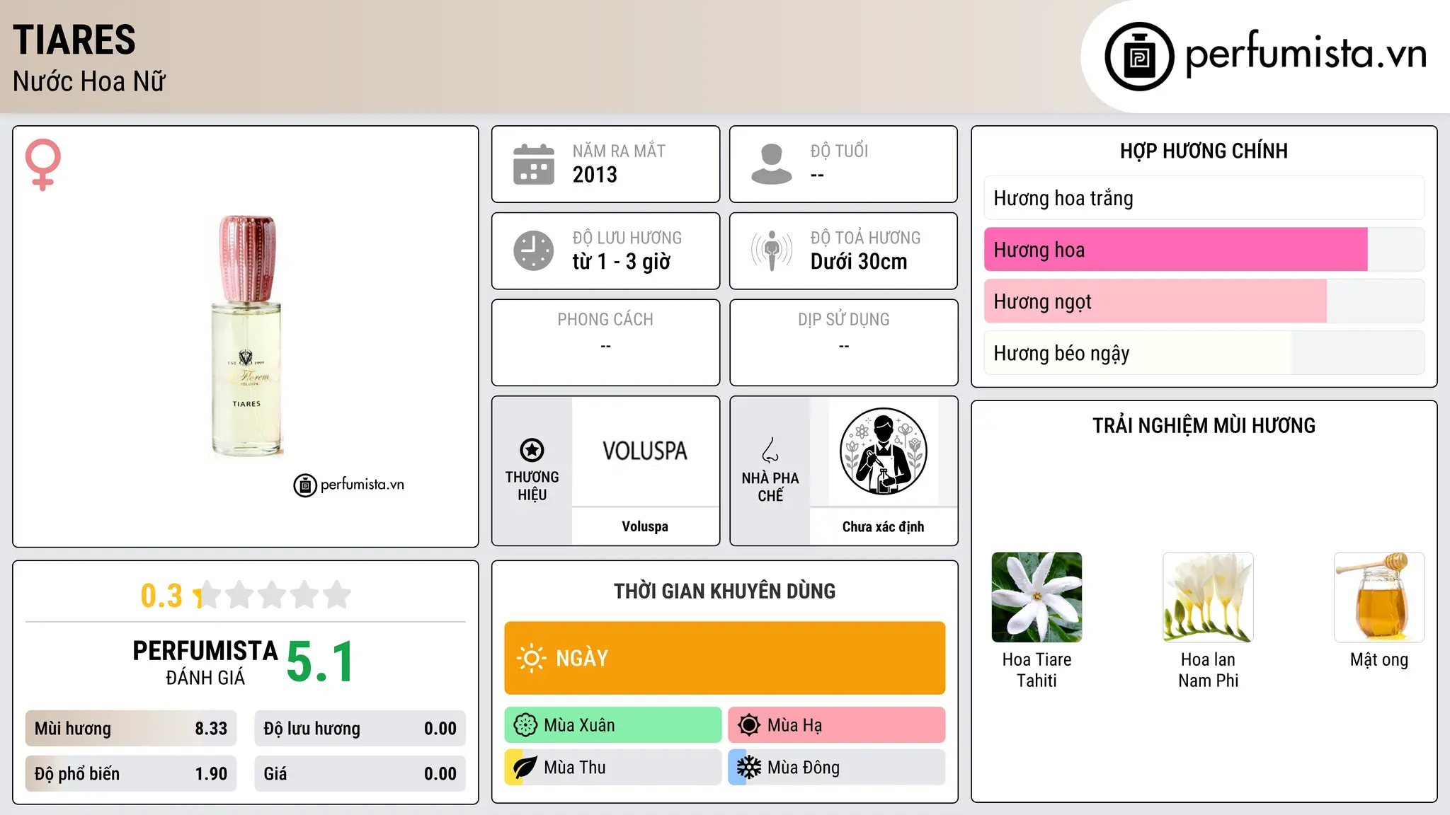The height and width of the screenshot is (815, 1450).
Task: Click the sillage value Dưới 30cm
Action: click(859, 262)
